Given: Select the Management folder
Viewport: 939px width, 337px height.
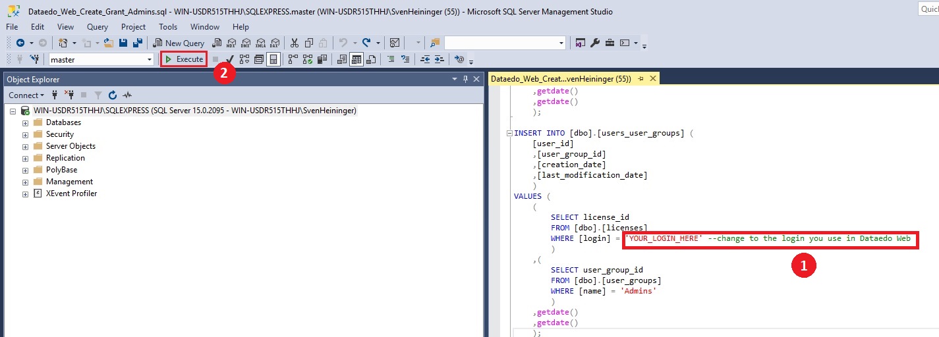Looking at the screenshot, I should (x=69, y=182).
